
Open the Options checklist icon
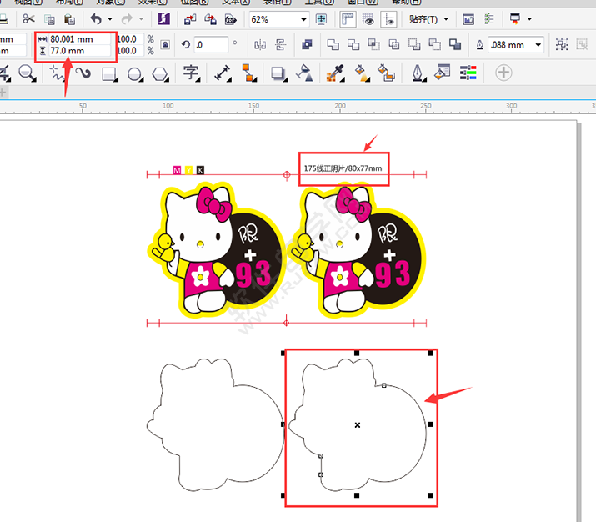[x=488, y=19]
